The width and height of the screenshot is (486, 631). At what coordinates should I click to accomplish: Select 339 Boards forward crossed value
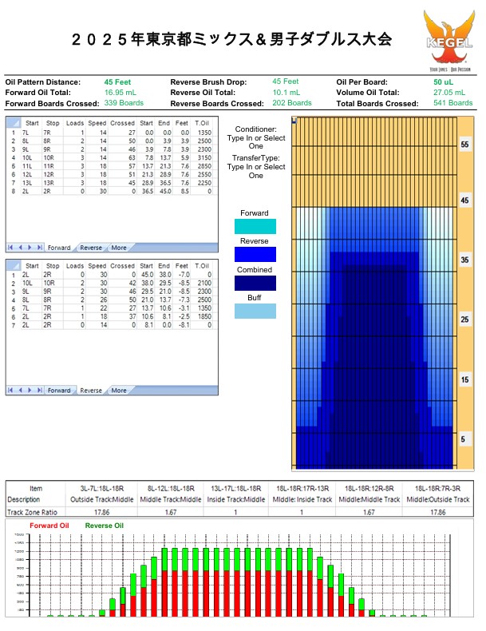(124, 103)
